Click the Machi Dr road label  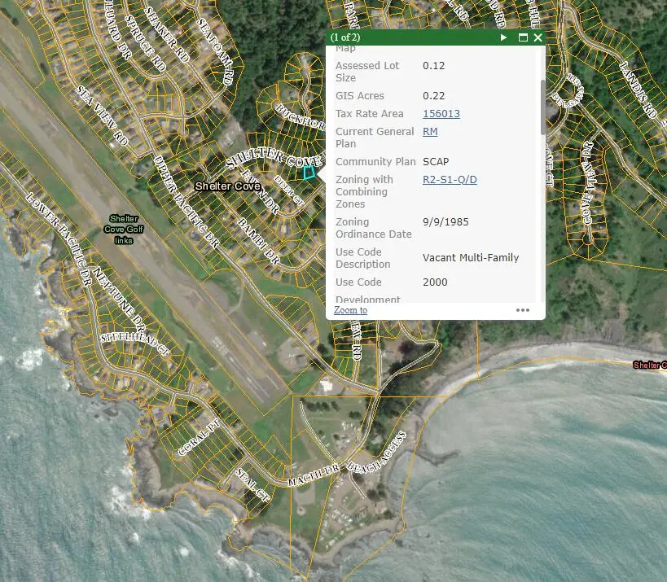(x=313, y=477)
